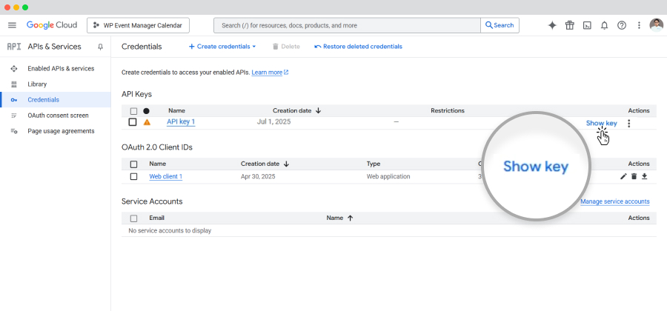Open the hamburger navigation menu

(12, 25)
